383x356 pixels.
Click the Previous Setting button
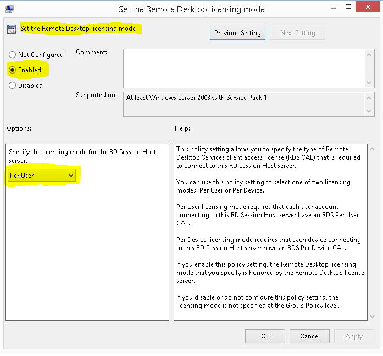(x=237, y=33)
